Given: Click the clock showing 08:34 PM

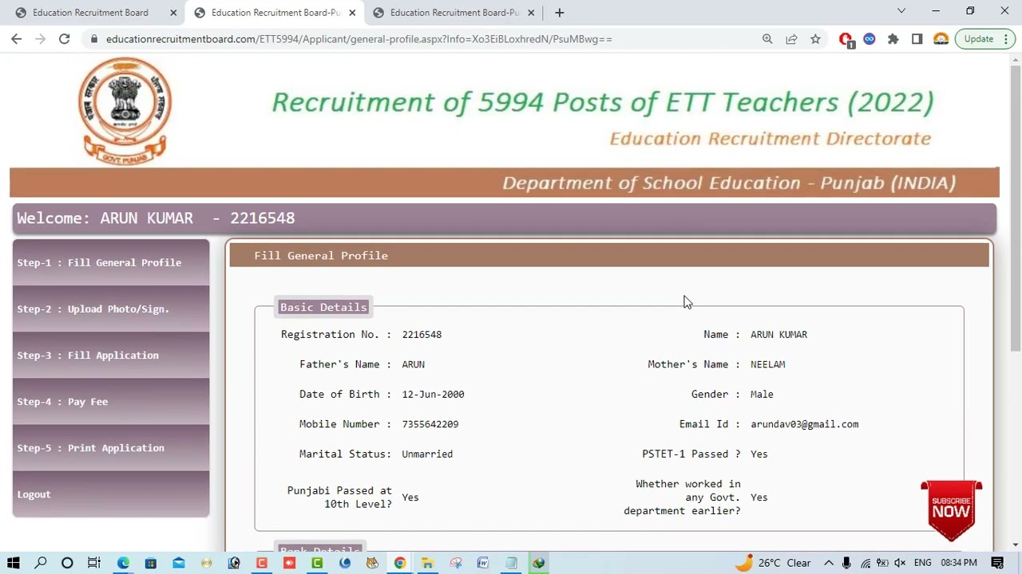Looking at the screenshot, I should point(958,563).
